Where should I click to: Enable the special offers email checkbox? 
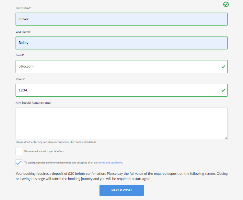click(x=19, y=152)
